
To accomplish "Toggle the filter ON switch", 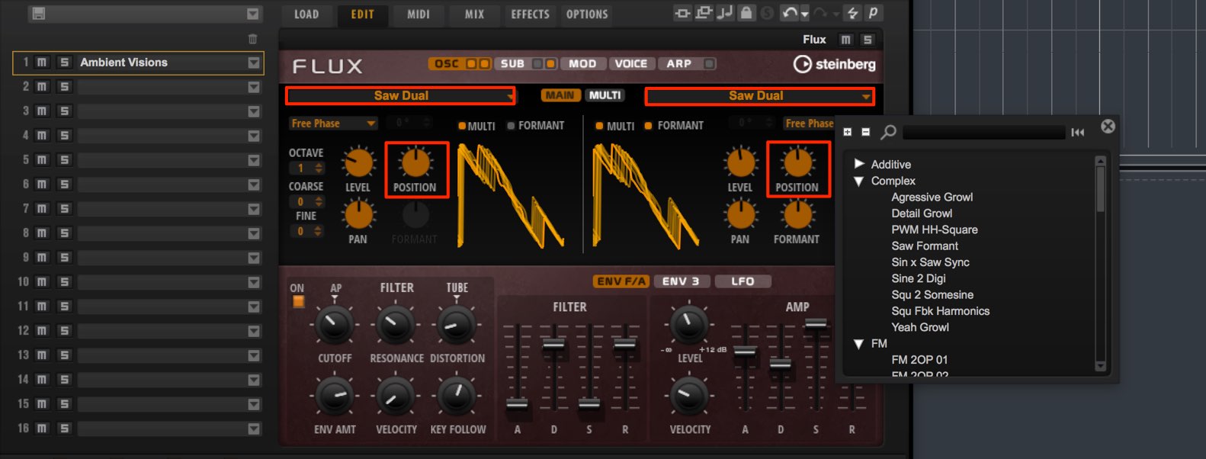I will 298,301.
